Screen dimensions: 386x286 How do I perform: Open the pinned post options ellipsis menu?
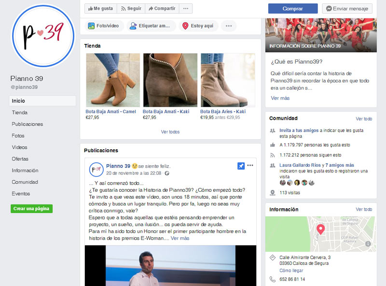(250, 166)
